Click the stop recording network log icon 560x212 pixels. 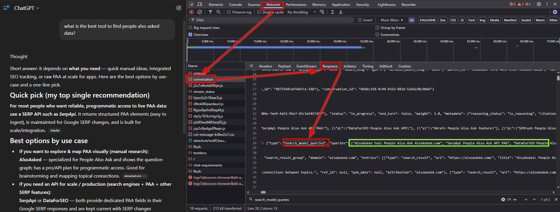191,12
